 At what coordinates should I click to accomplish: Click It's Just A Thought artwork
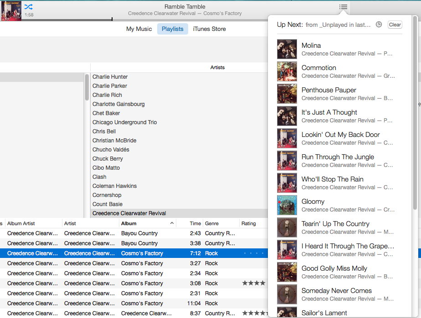(287, 116)
